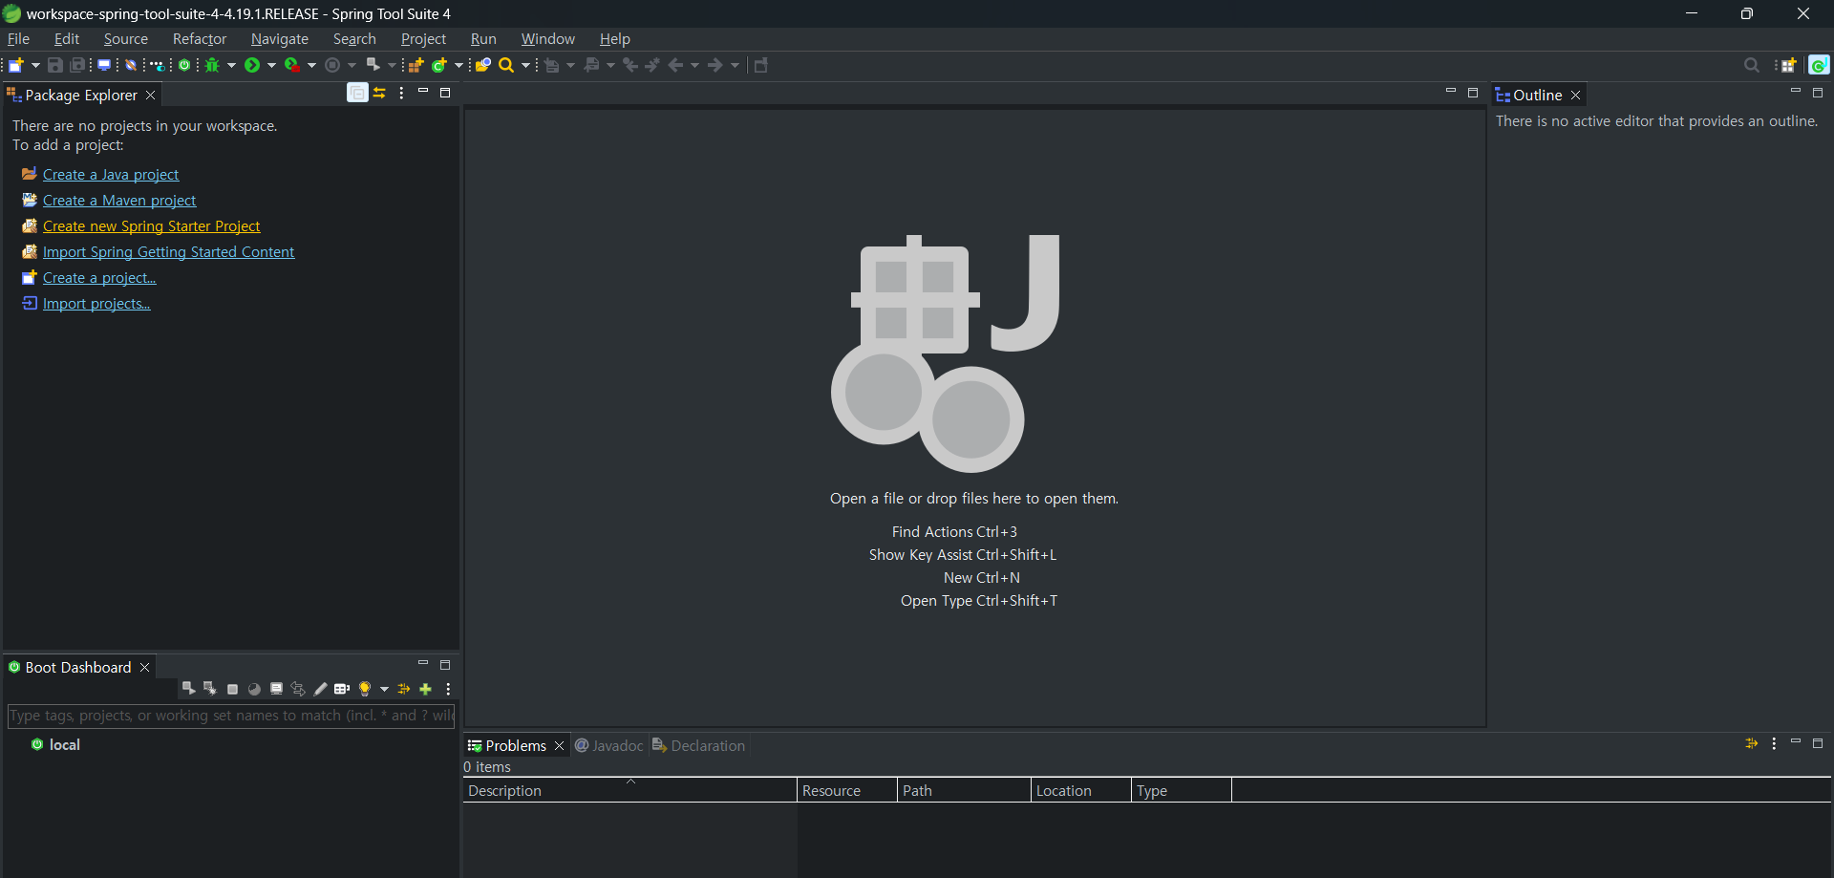
Task: Toggle Link with Editor in Package Explorer
Action: 379,93
